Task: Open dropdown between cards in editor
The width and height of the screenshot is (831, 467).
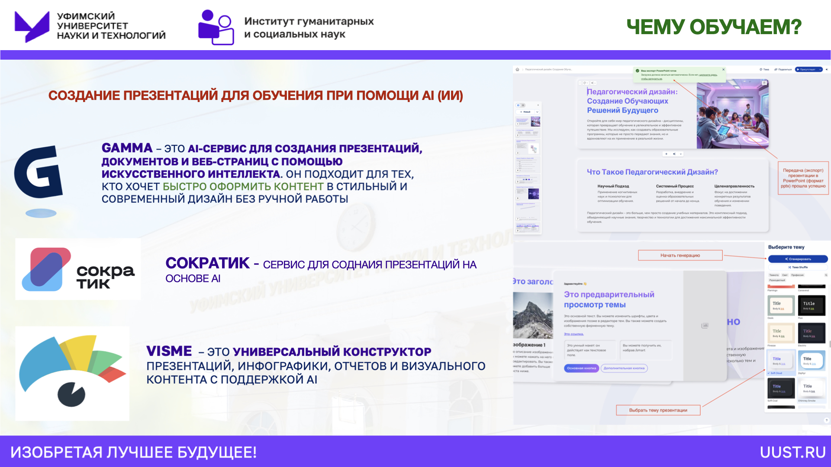Action: tap(681, 154)
